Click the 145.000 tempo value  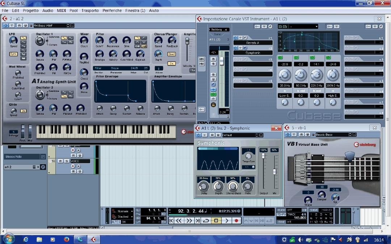tap(300, 218)
